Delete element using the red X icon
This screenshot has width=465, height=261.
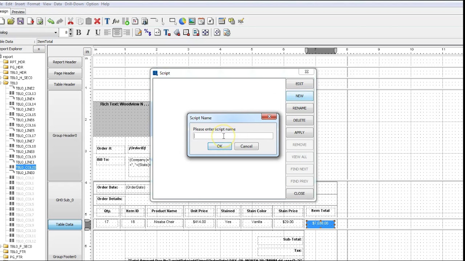point(97,21)
